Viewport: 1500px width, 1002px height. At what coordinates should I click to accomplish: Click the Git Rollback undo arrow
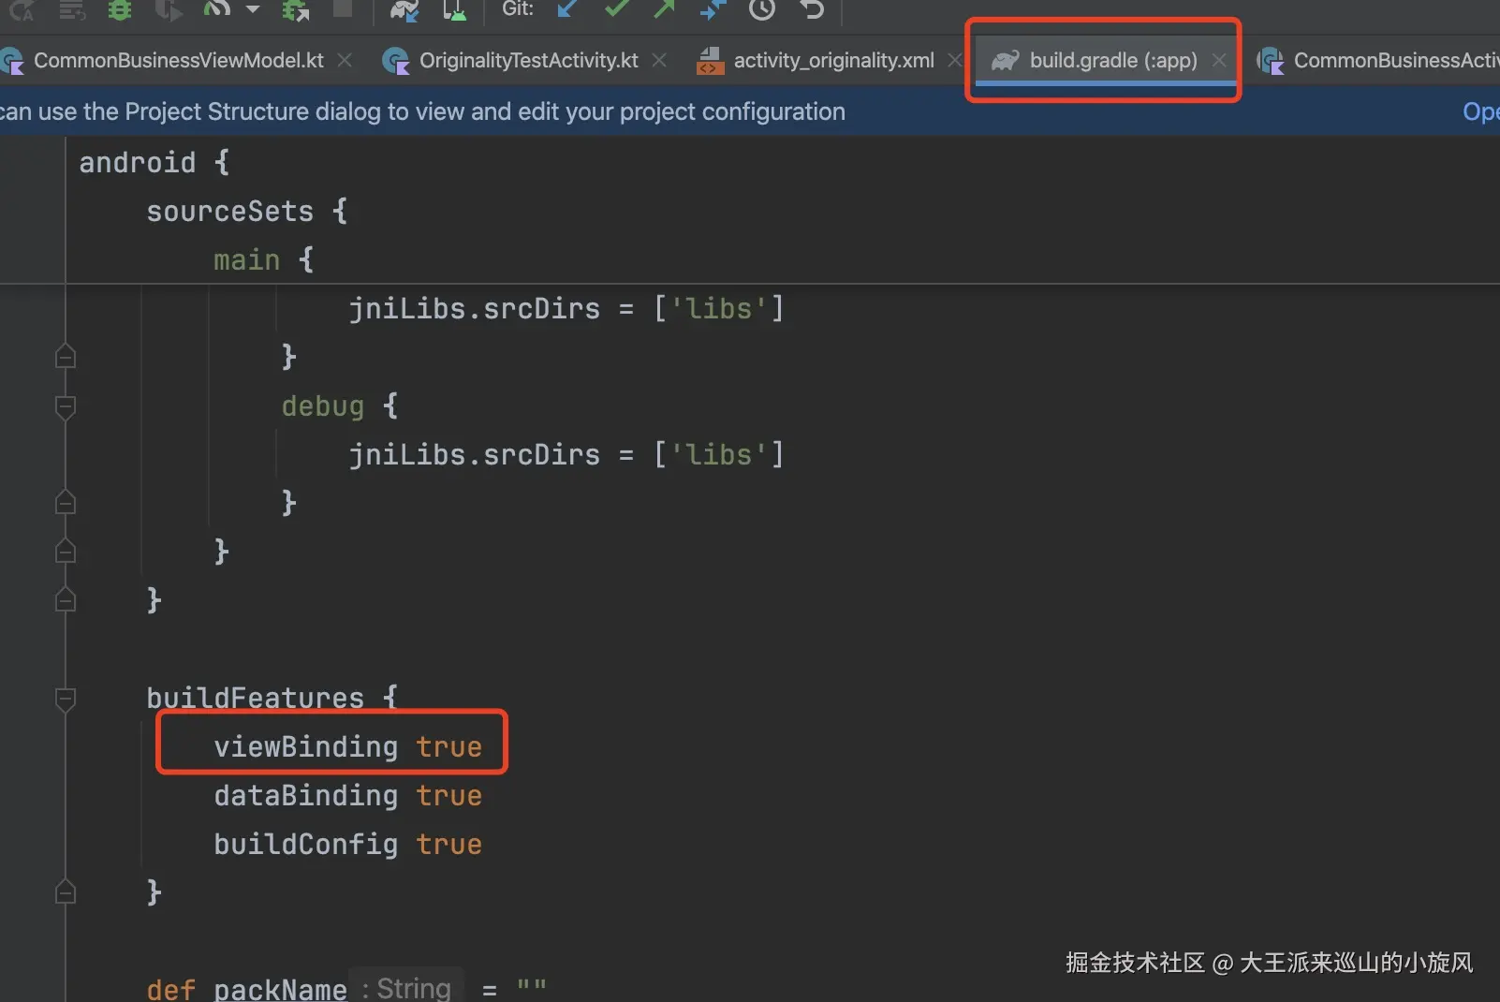coord(812,9)
